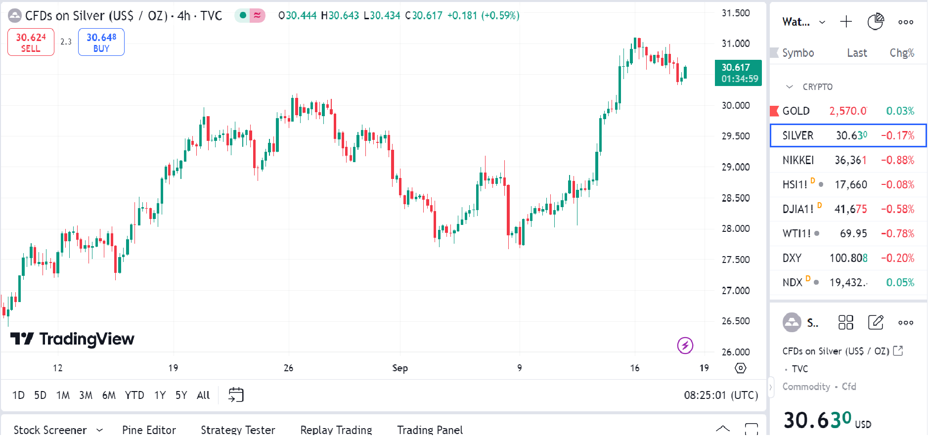The image size is (929, 437).
Task: Click the 30.648 BUY button
Action: point(101,43)
